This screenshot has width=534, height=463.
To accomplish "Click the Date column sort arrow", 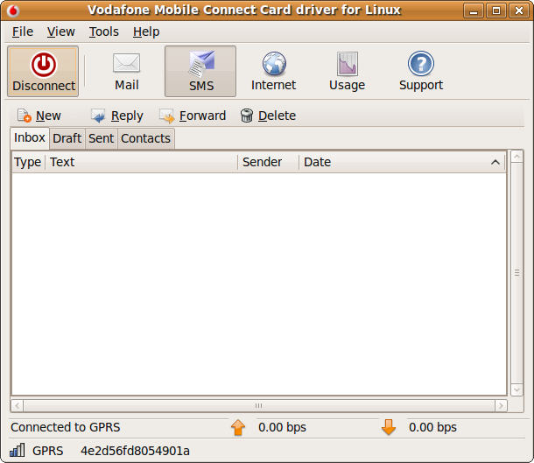I will click(495, 163).
